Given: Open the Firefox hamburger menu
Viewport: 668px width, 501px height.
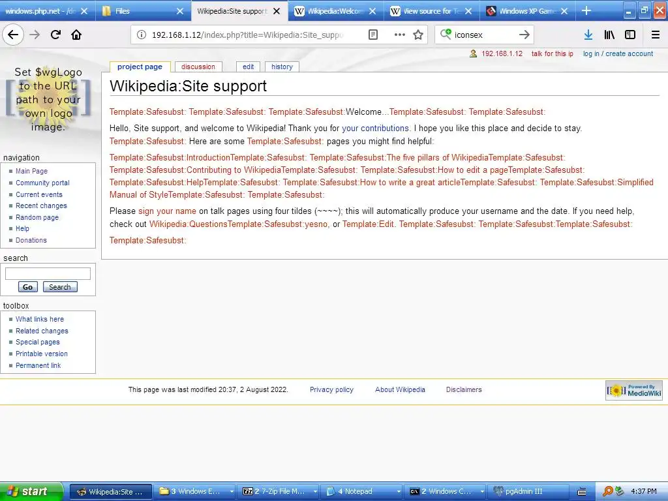Looking at the screenshot, I should [655, 35].
